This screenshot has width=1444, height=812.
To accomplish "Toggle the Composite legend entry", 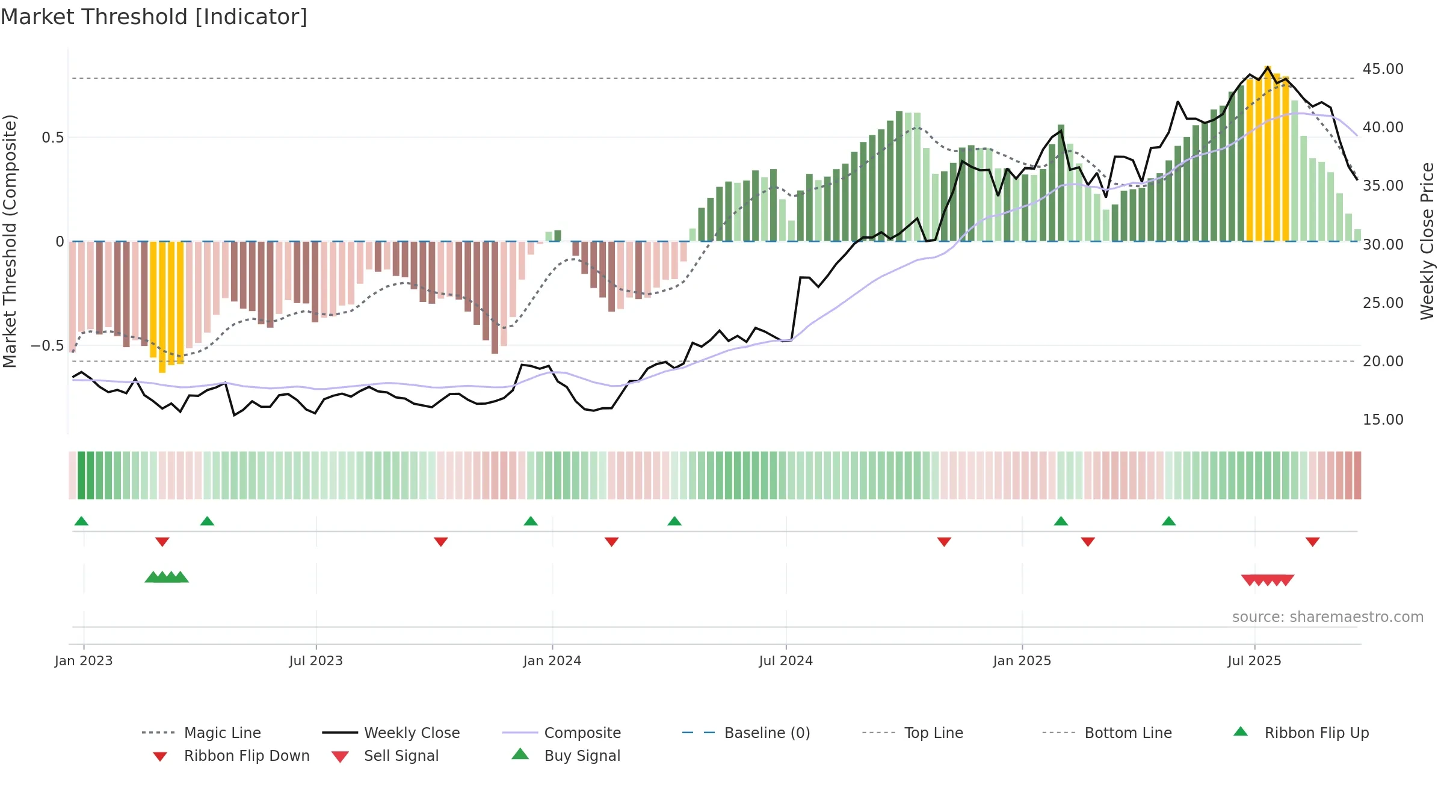I will tap(562, 733).
